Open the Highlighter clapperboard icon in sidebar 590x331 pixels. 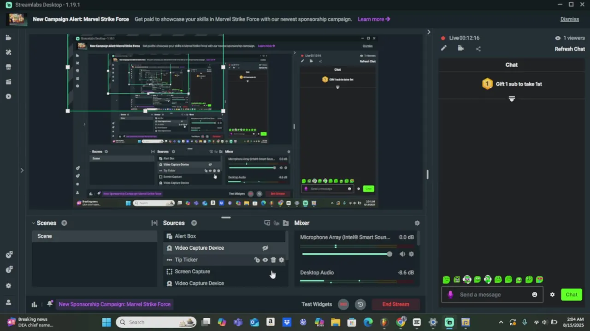click(x=8, y=82)
